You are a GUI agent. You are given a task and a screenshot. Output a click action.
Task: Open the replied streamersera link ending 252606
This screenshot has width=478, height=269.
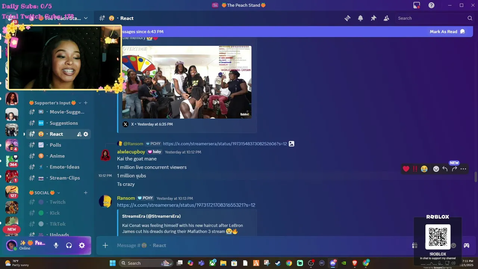pyautogui.click(x=225, y=144)
